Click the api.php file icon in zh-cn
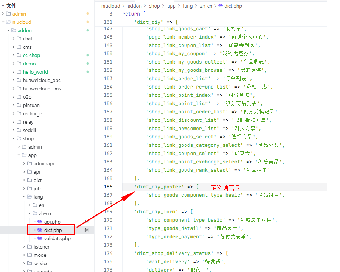This screenshot has height=272, width=340. (40, 222)
